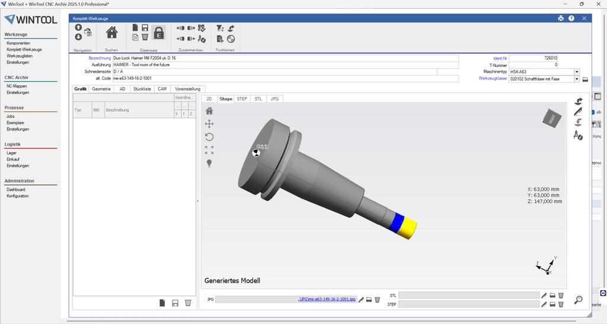Open Werkzeuglisten in the sidebar

pyautogui.click(x=20, y=56)
